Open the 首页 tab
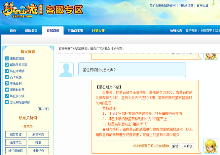220x155 pixels. pos(13,31)
